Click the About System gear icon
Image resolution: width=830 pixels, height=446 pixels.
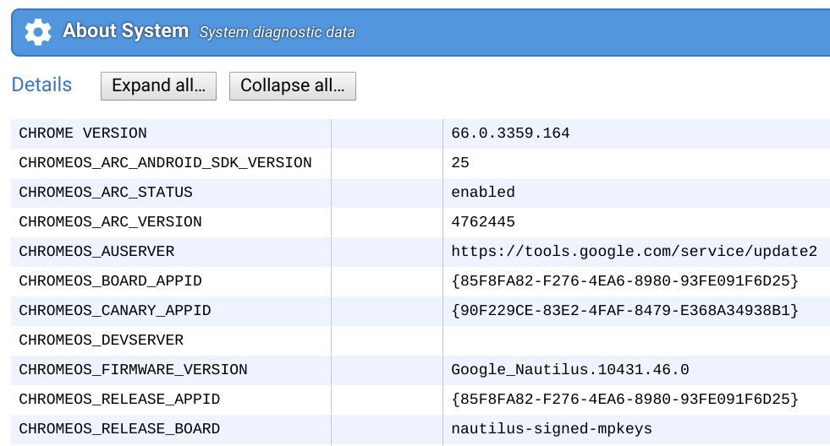(x=38, y=32)
